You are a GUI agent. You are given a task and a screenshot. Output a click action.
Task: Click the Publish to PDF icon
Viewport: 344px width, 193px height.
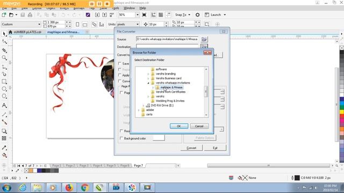pos(112,15)
